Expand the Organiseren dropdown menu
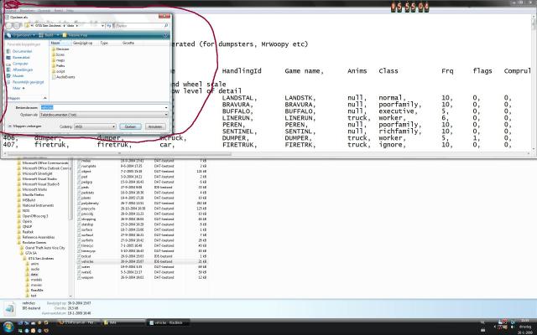This screenshot has width=537, height=335. 23,36
